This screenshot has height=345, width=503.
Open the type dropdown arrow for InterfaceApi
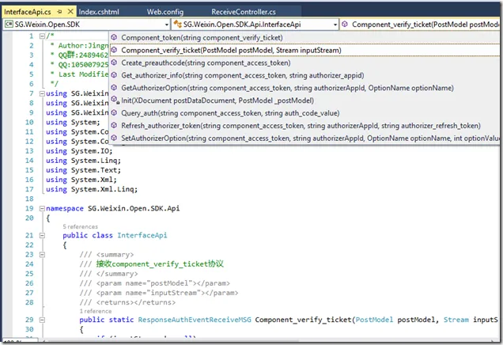click(335, 25)
